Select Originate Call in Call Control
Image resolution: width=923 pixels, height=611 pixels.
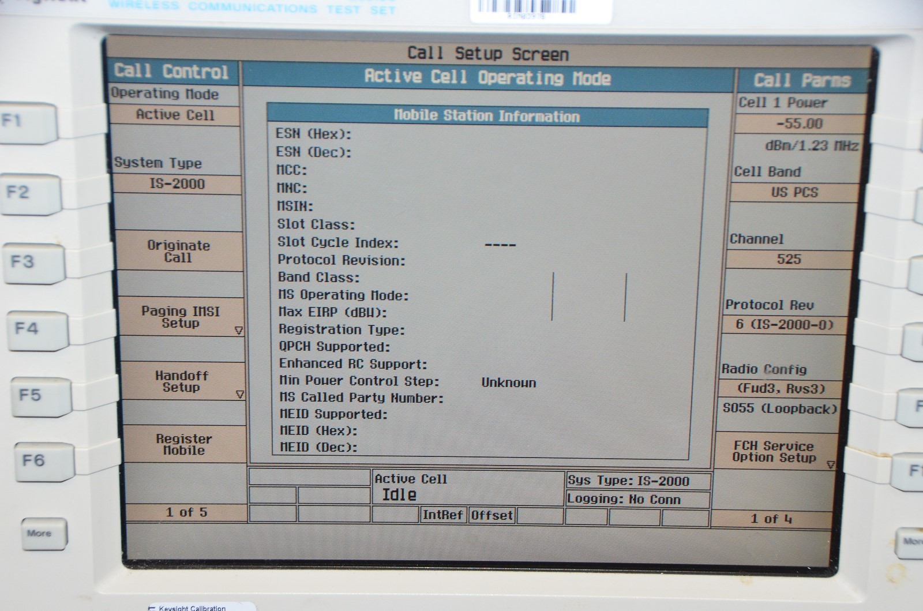pyautogui.click(x=178, y=252)
